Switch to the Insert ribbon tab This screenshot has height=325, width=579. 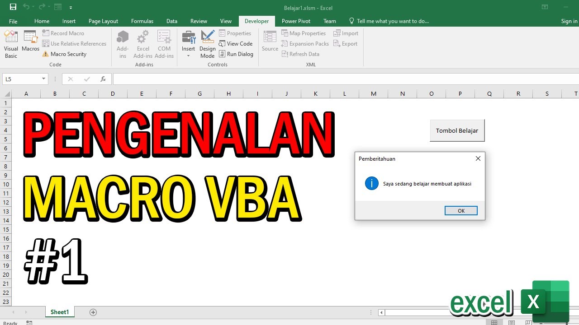[x=69, y=21]
